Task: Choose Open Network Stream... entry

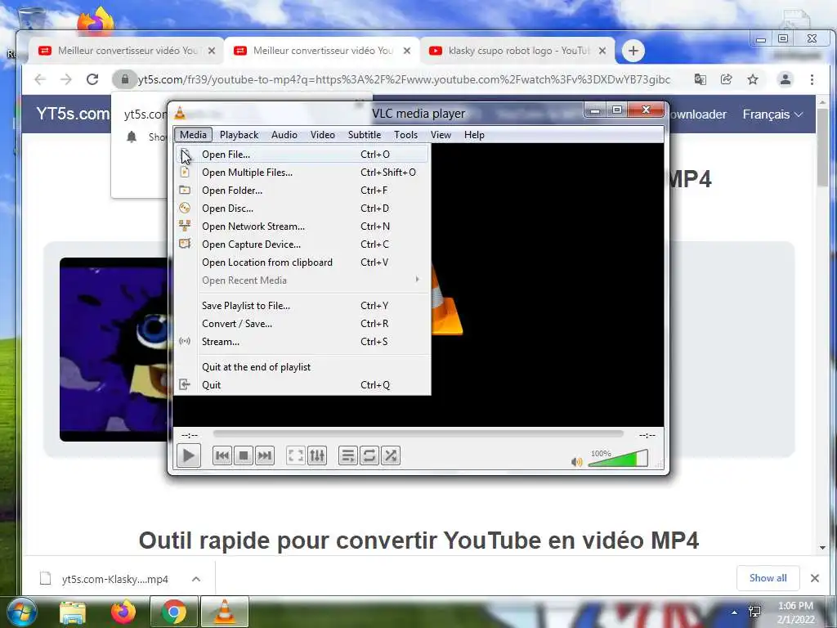Action: 302,227
